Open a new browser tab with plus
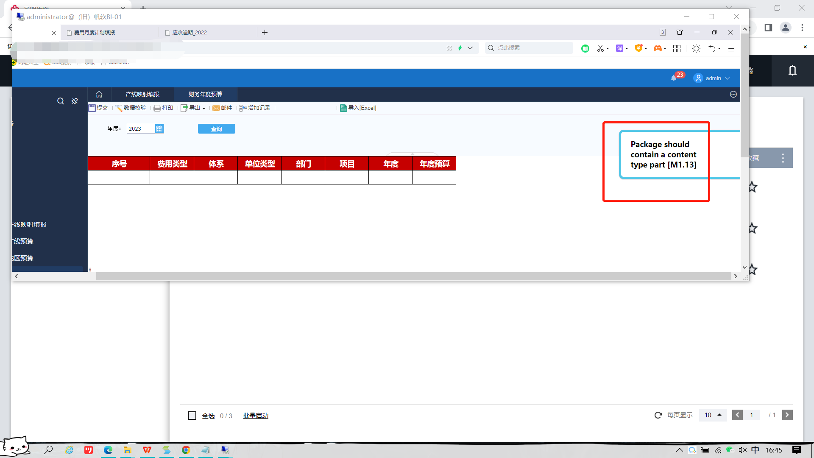The width and height of the screenshot is (814, 458). tap(265, 33)
